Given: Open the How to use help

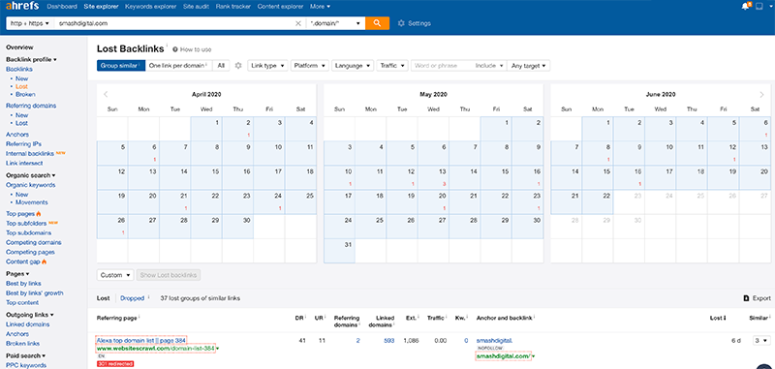Looking at the screenshot, I should (x=192, y=49).
